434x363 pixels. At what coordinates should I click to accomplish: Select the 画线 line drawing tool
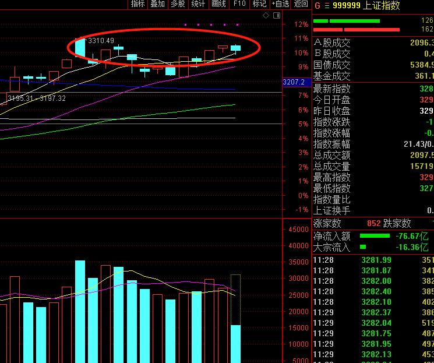[218, 4]
